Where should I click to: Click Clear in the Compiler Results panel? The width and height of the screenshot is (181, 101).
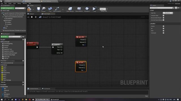pyautogui.click(x=146, y=96)
